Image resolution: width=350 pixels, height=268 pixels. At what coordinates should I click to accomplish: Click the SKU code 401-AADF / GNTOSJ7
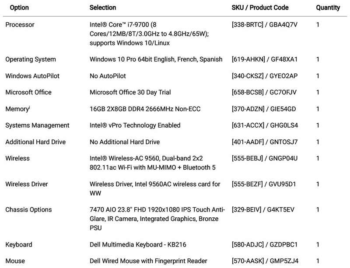tap(264, 142)
